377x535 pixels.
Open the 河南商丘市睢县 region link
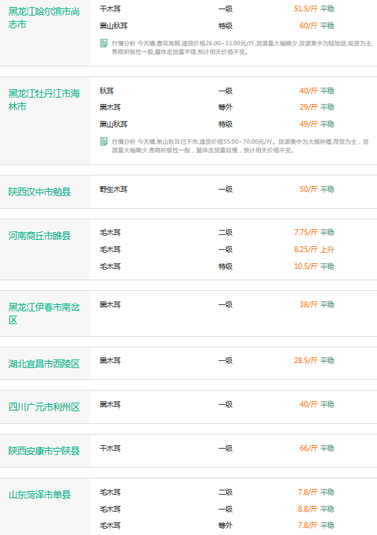coord(40,236)
